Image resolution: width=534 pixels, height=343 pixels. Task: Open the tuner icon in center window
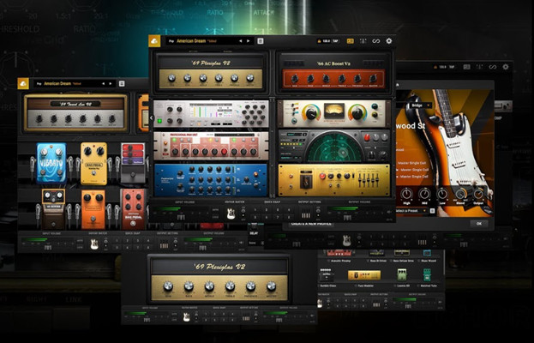(363, 41)
